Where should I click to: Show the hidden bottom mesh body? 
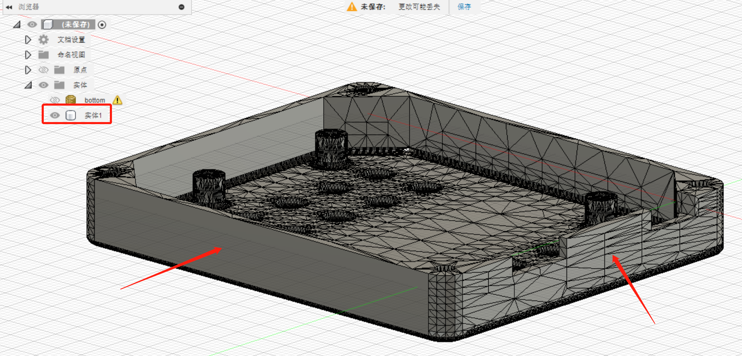click(x=55, y=100)
